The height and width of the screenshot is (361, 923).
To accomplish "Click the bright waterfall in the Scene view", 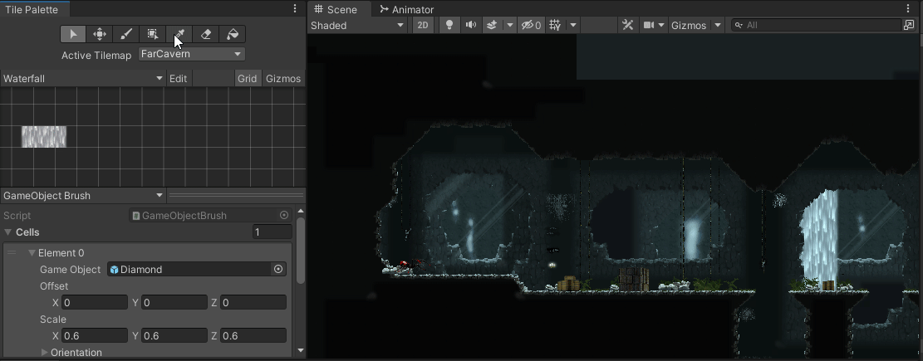I will [x=819, y=238].
